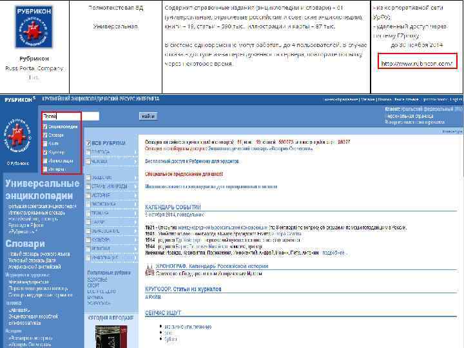Open the «Авиация» encyclopedia link
Screen dimensions: 464x348
coord(19,310)
